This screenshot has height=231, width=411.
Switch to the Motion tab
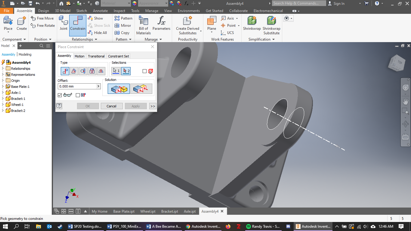[79, 56]
